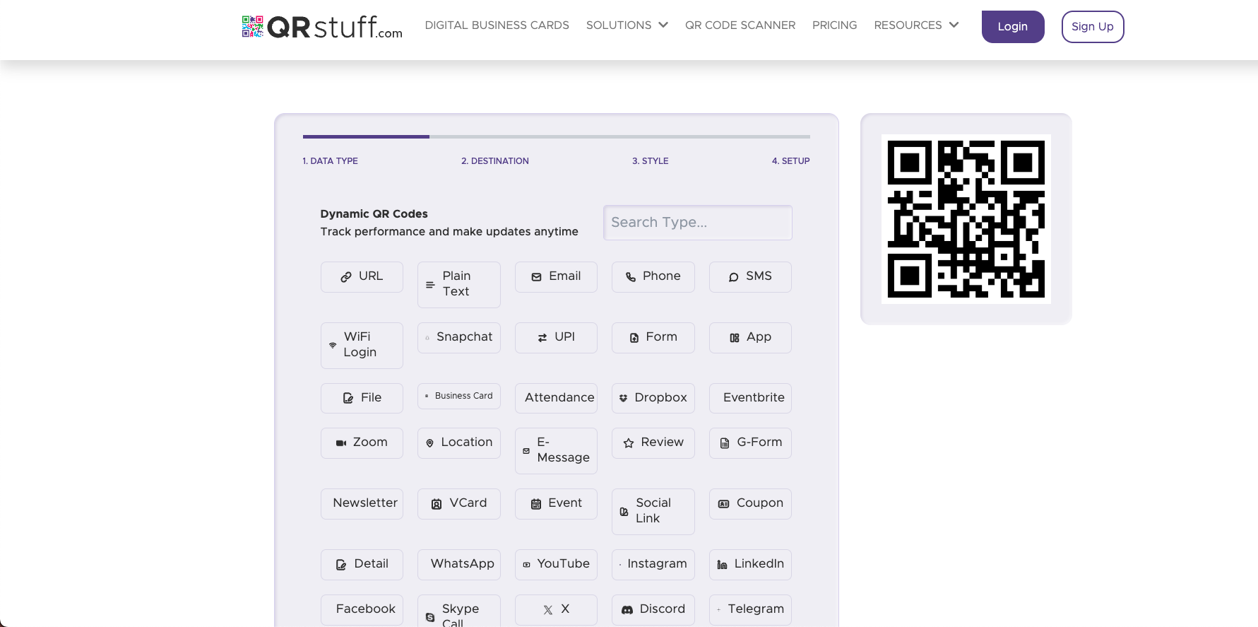
Task: Choose the Discord logo icon
Action: coord(627,609)
